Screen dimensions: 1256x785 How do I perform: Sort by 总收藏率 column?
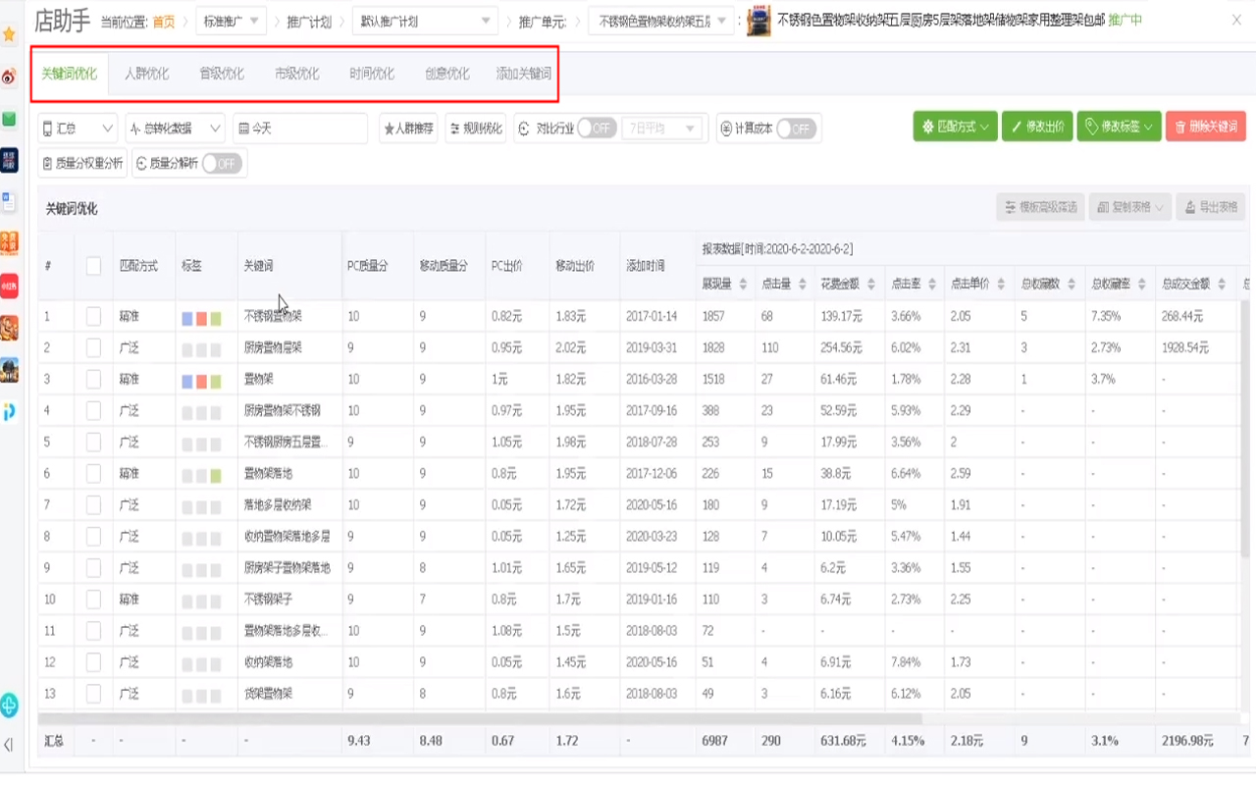coord(1141,285)
